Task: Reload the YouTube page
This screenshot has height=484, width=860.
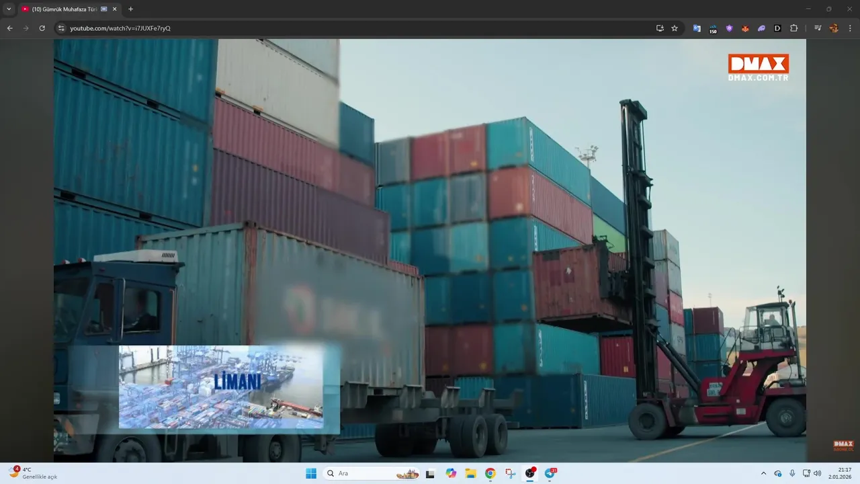Action: click(42, 28)
